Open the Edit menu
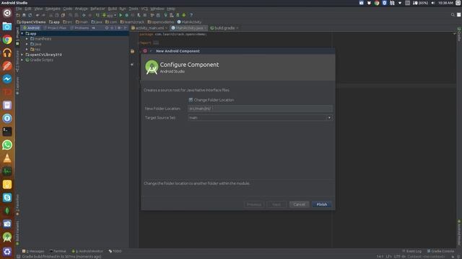Image resolution: width=462 pixels, height=259 pixels. (x=28, y=9)
